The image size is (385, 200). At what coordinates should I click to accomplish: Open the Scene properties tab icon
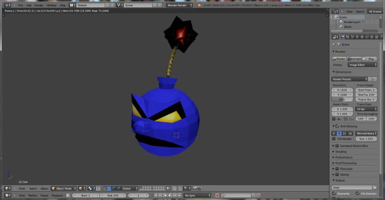click(353, 37)
